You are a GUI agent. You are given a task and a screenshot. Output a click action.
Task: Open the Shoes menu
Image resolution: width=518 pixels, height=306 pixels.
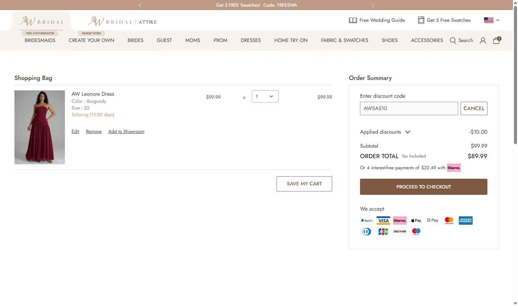click(390, 40)
